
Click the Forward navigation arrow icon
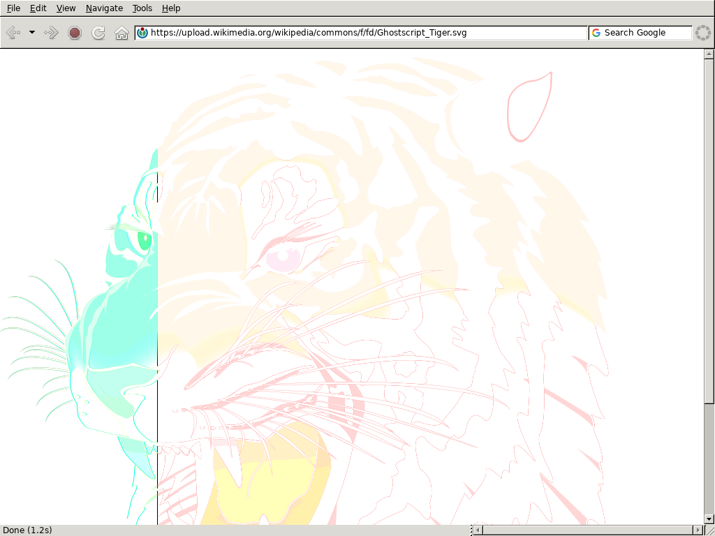point(51,33)
